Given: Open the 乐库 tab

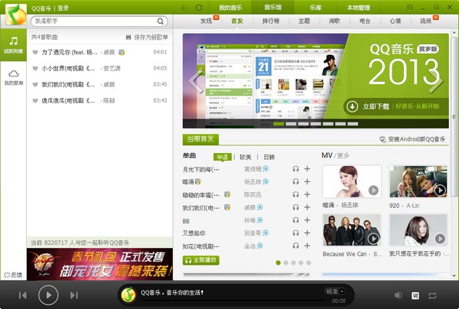Looking at the screenshot, I should click(315, 8).
